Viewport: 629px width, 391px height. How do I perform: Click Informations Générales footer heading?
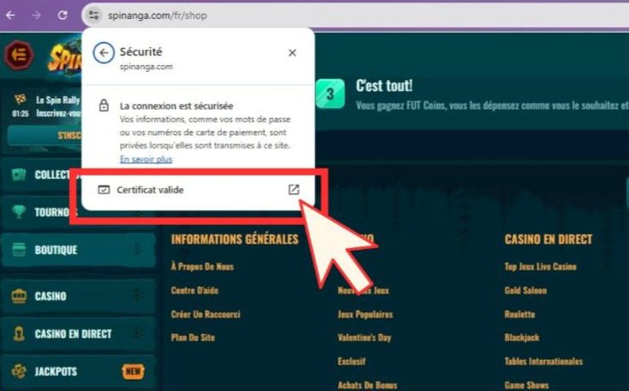pyautogui.click(x=235, y=240)
